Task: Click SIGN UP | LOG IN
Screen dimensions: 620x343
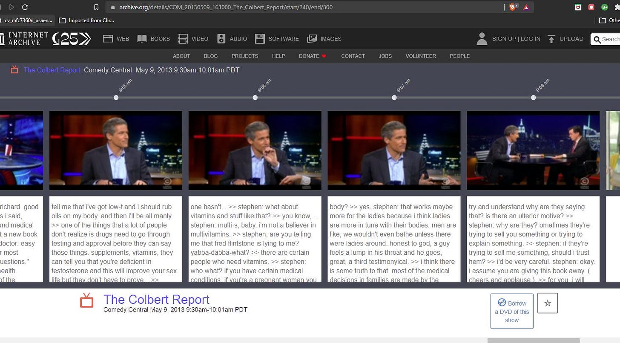Action: point(516,39)
